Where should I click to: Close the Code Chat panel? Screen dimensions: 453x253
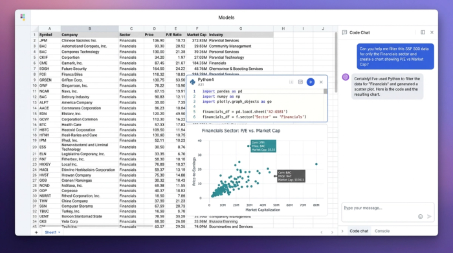click(x=432, y=32)
